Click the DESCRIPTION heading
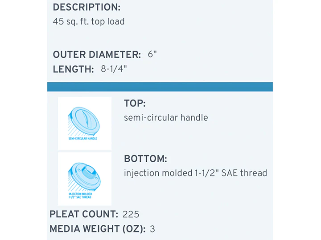 (86, 8)
